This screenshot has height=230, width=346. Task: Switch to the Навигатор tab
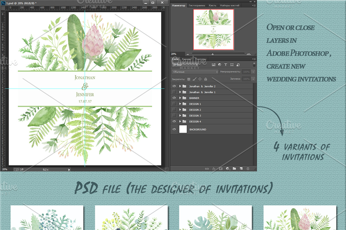179,5
